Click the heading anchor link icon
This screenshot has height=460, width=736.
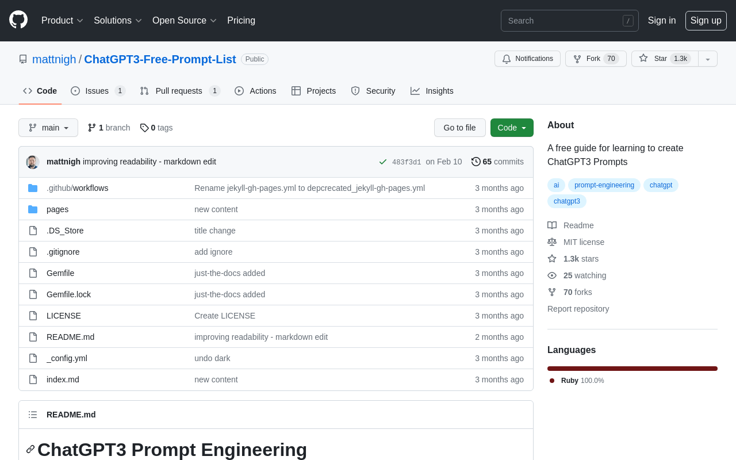coord(30,449)
